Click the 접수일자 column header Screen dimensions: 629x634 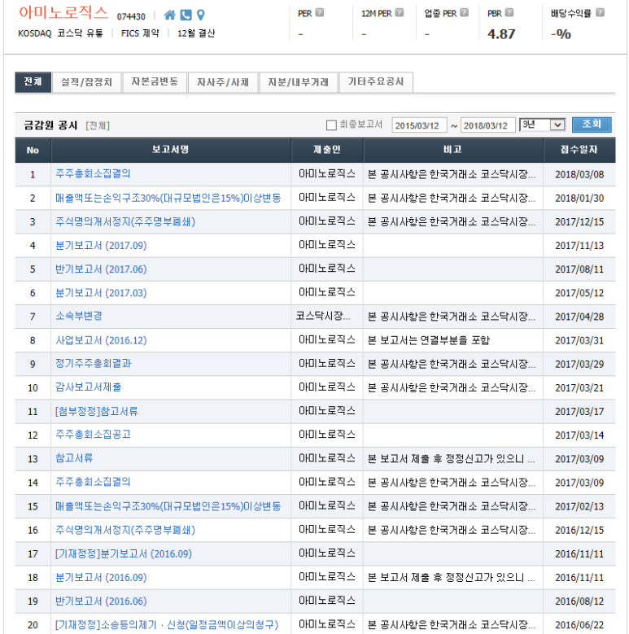coord(579,150)
